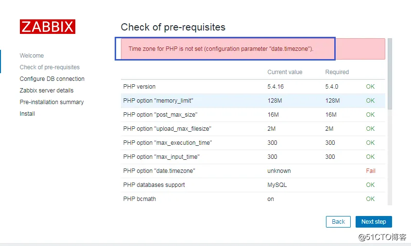The image size is (411, 246).
Task: Select the PHP option "memory_limit" row
Action: (x=158, y=101)
